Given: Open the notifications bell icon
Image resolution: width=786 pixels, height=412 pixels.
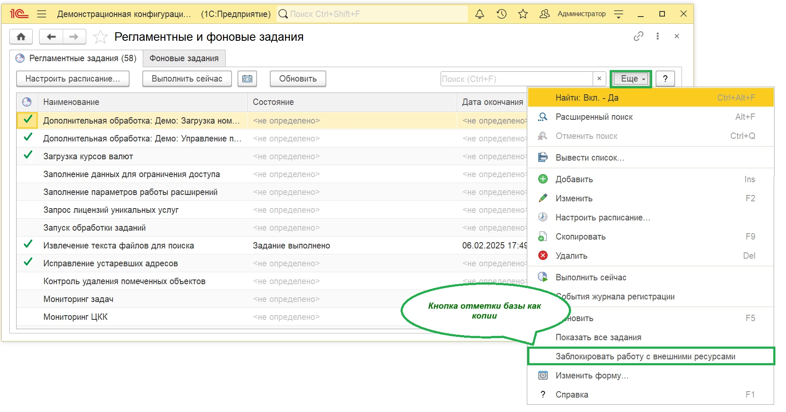Looking at the screenshot, I should point(479,14).
